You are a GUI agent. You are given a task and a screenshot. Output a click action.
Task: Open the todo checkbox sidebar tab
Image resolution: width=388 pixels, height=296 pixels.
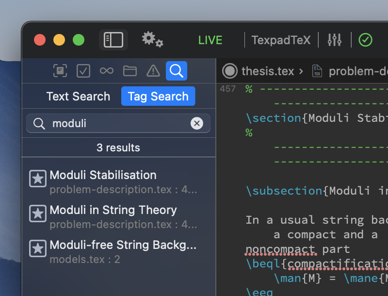pyautogui.click(x=83, y=71)
